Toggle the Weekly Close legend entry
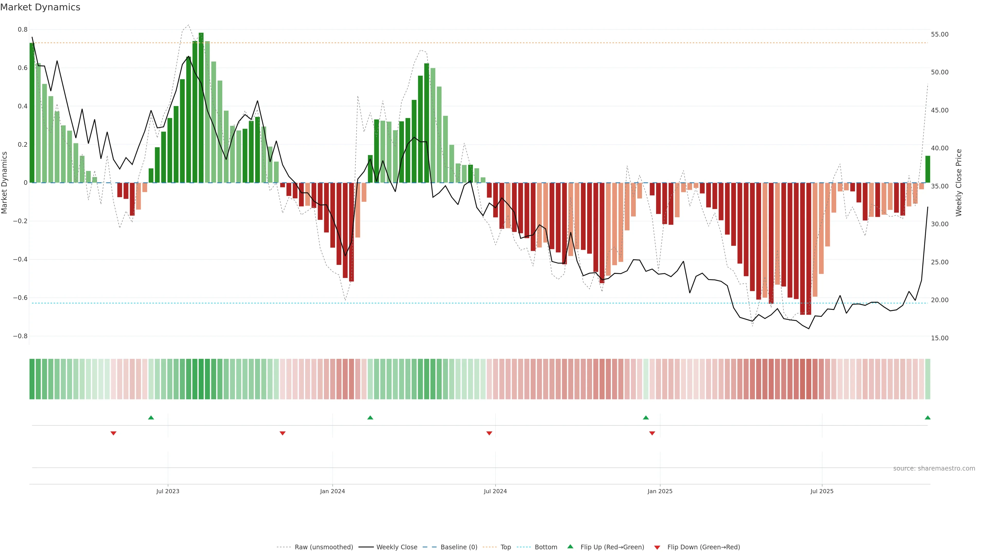 click(396, 547)
